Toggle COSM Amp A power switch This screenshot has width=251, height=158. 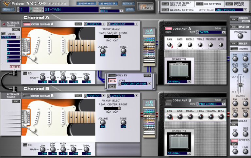[168, 29]
